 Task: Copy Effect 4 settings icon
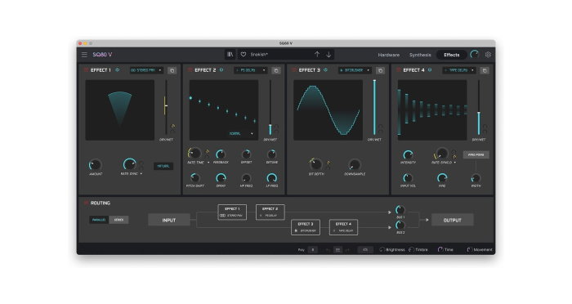point(485,70)
